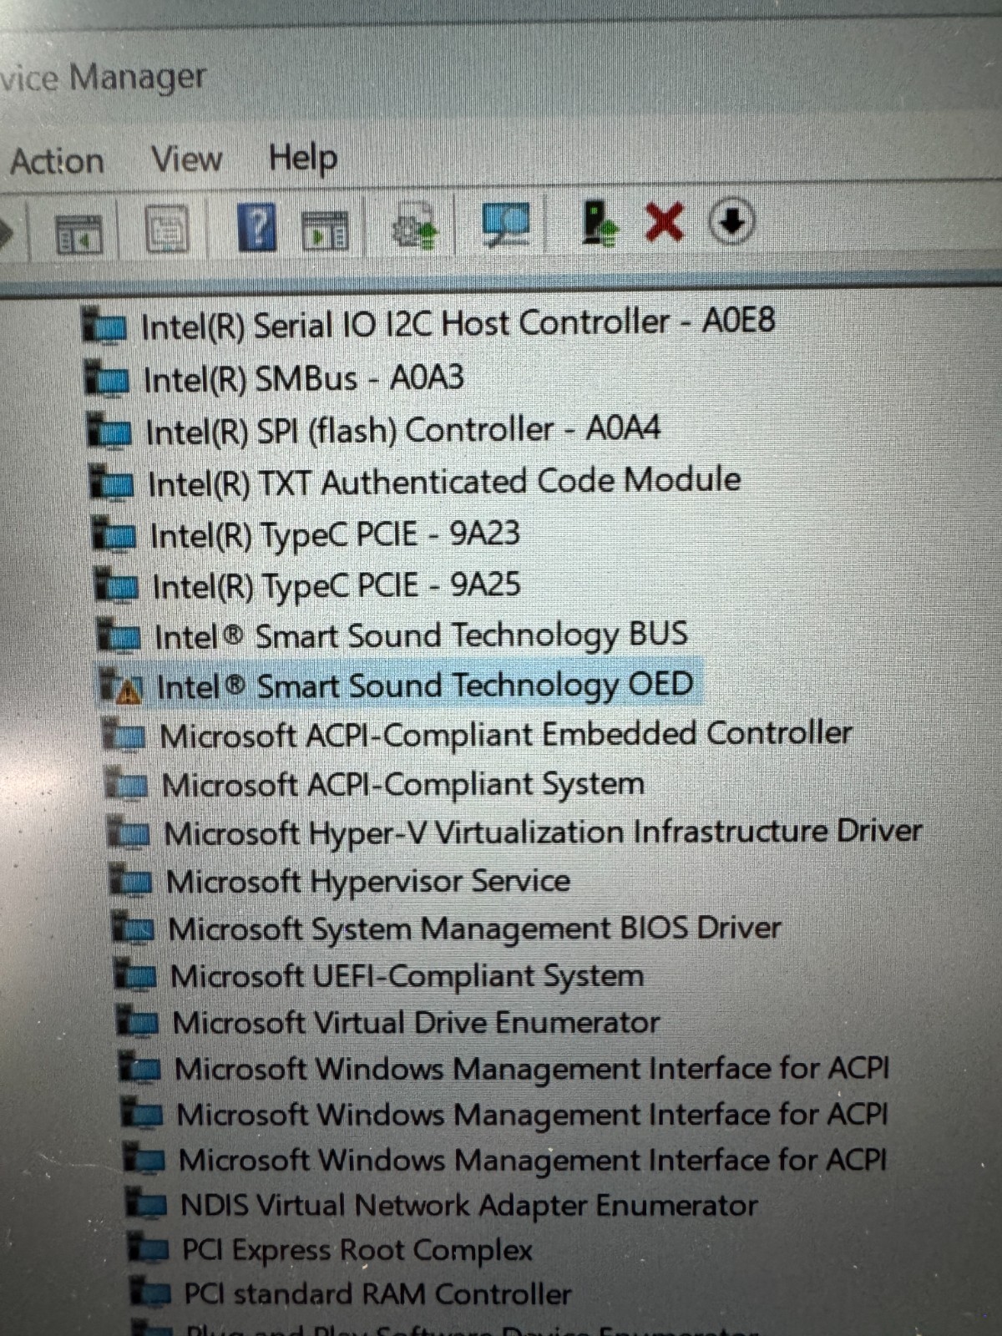Select Intel Smart Sound Technology BUS
Screen dimensions: 1002x1336
coord(421,635)
